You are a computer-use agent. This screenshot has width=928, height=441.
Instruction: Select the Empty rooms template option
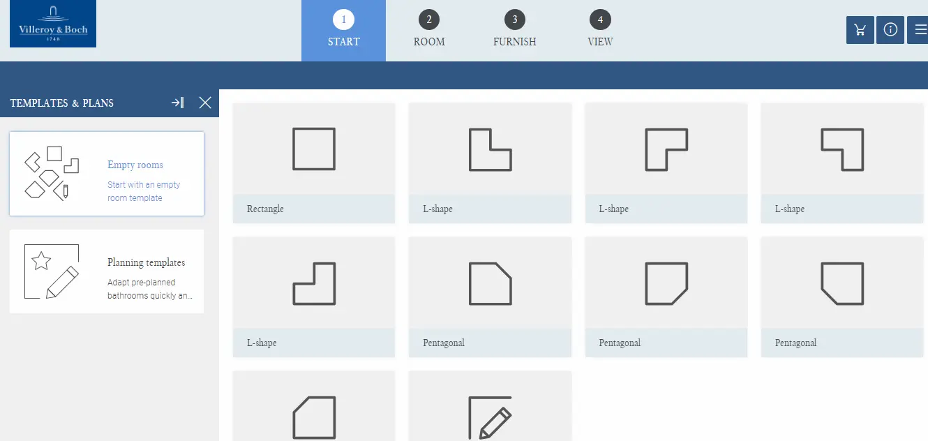(x=107, y=174)
